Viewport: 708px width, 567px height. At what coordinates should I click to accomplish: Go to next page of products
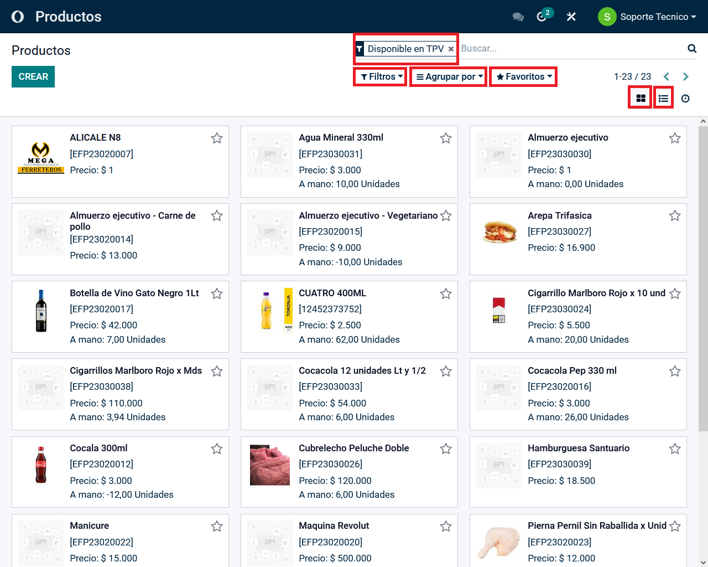click(x=686, y=76)
